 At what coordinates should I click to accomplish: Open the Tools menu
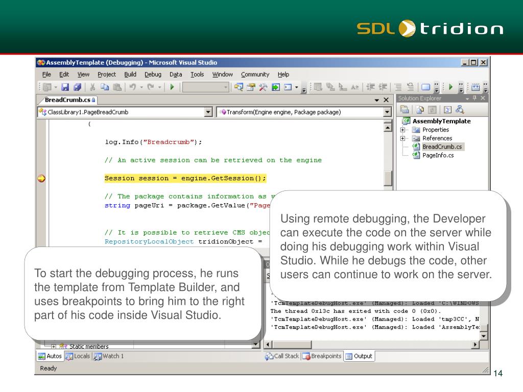197,75
